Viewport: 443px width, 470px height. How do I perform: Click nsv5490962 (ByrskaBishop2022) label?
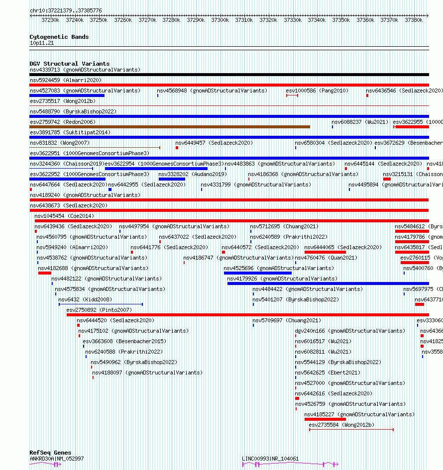(x=134, y=362)
